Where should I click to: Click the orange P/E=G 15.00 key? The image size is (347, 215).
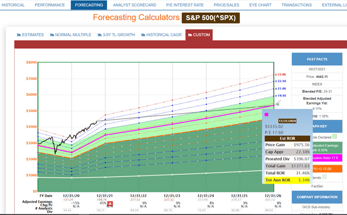click(327, 169)
